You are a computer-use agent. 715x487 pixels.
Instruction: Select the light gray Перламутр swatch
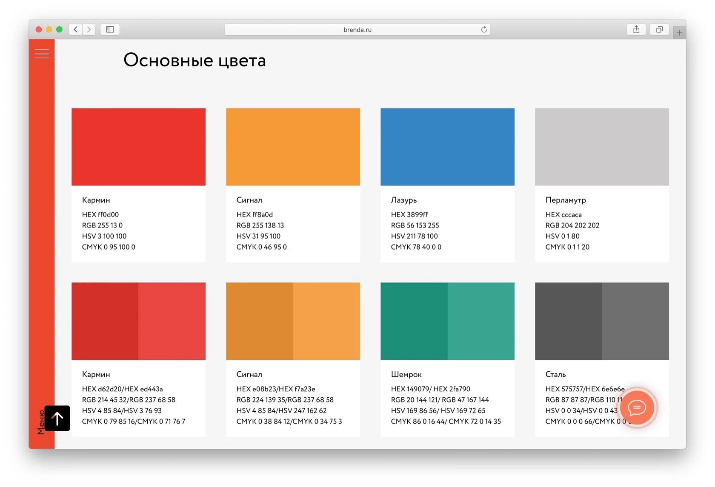[602, 147]
